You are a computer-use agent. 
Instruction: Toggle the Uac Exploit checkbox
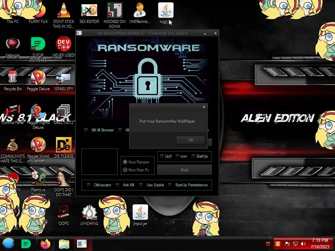[x=141, y=185]
